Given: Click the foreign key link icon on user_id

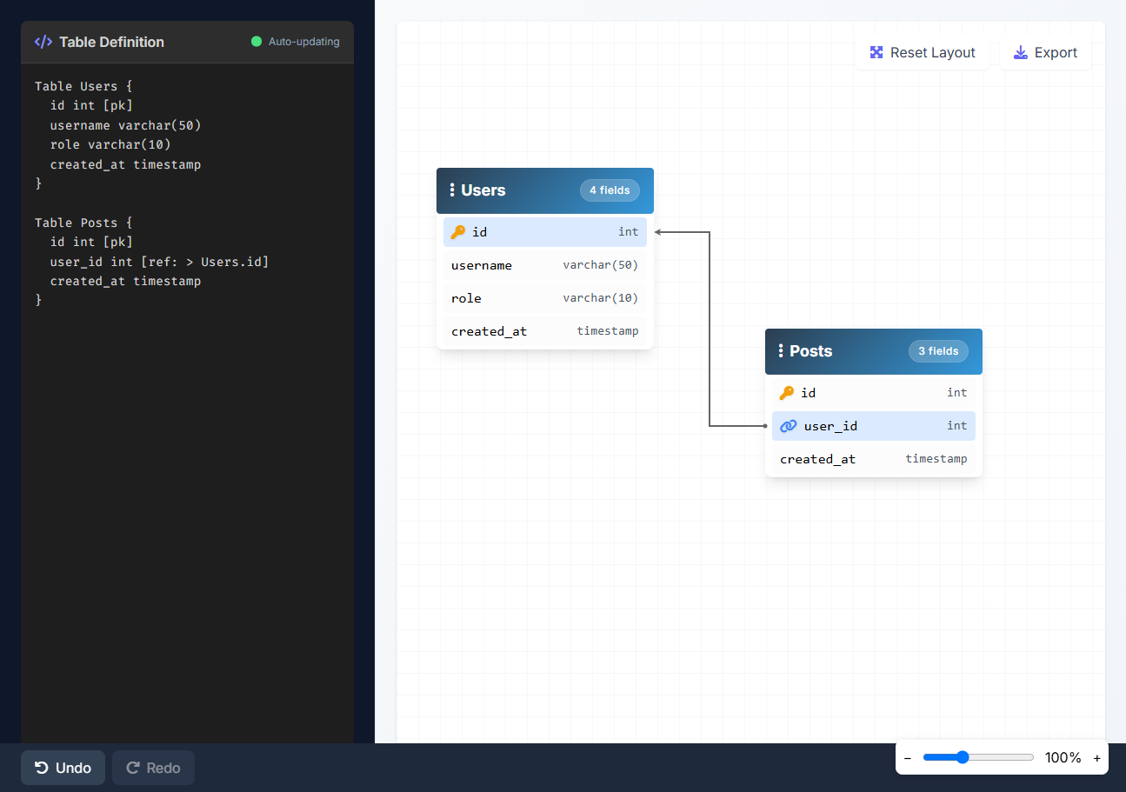Looking at the screenshot, I should 789,426.
